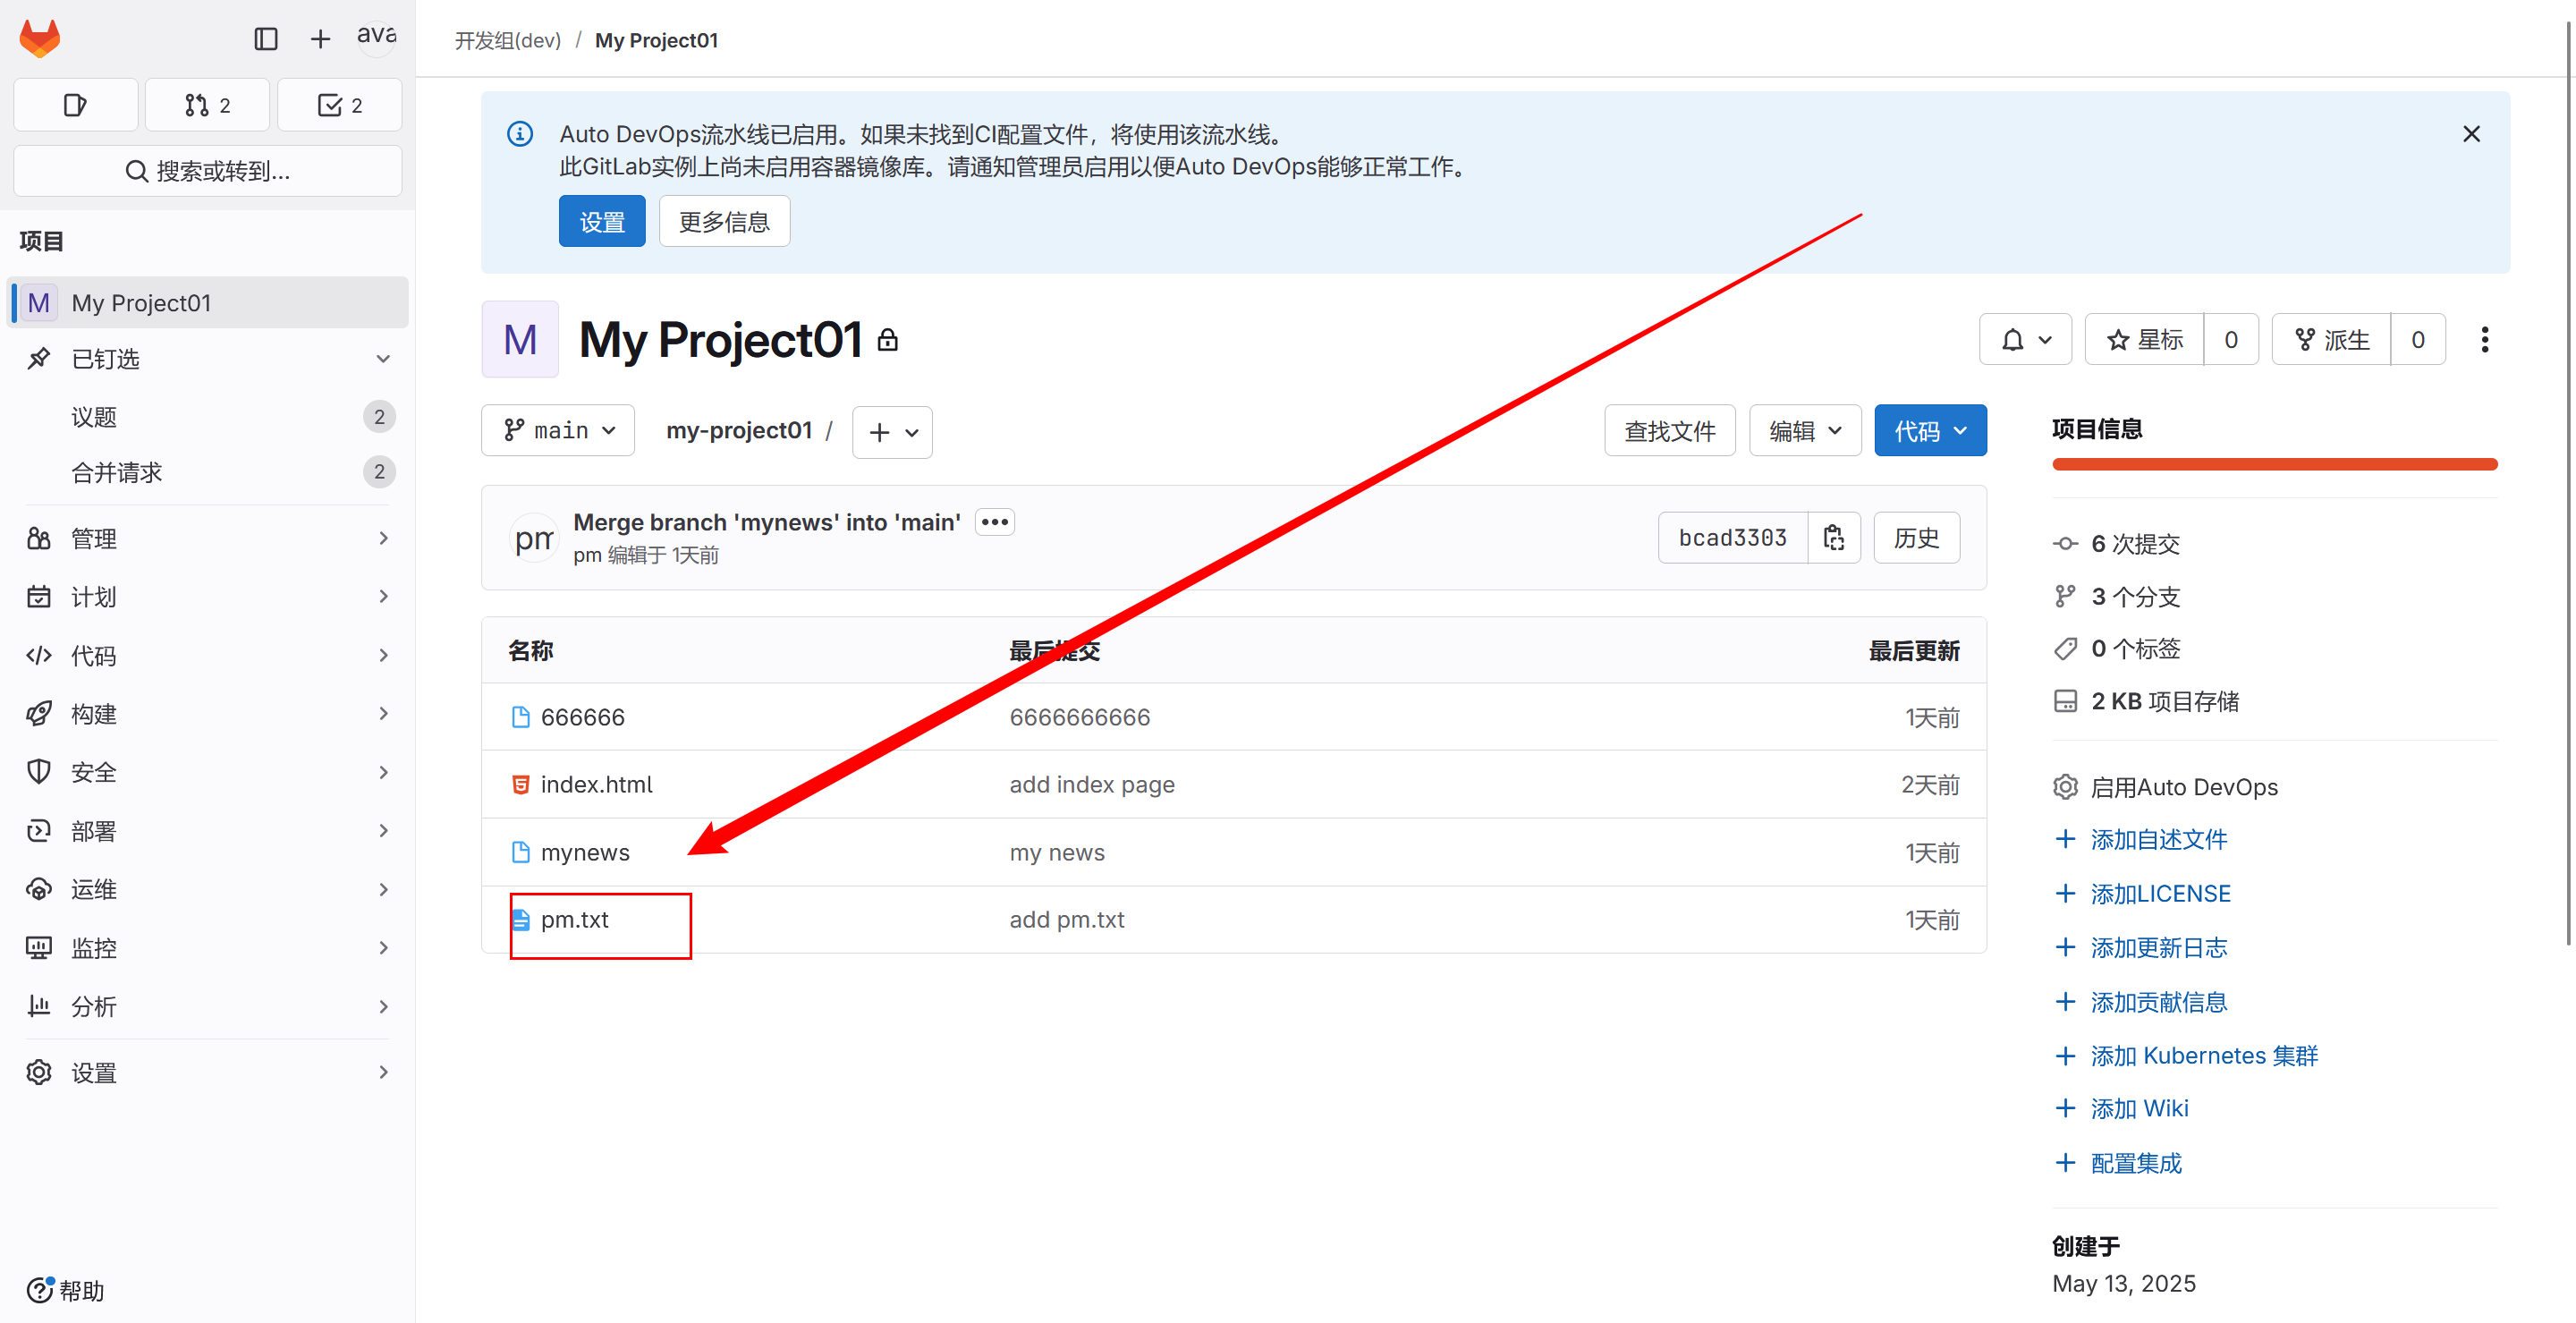Click the 历史 history button
Viewport: 2576px width, 1323px height.
(1915, 538)
